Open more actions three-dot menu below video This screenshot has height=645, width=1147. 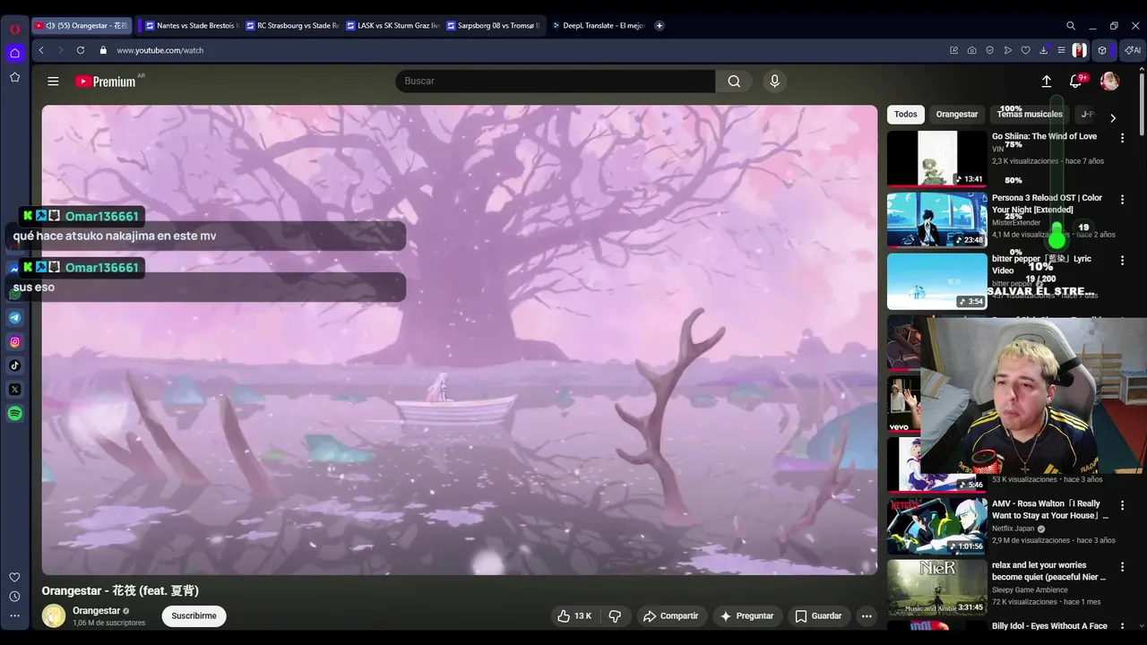point(866,616)
